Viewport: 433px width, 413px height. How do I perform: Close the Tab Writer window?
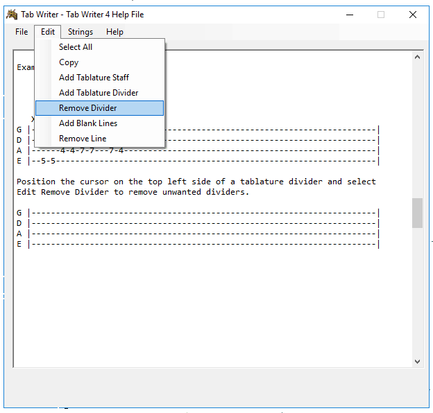point(413,15)
